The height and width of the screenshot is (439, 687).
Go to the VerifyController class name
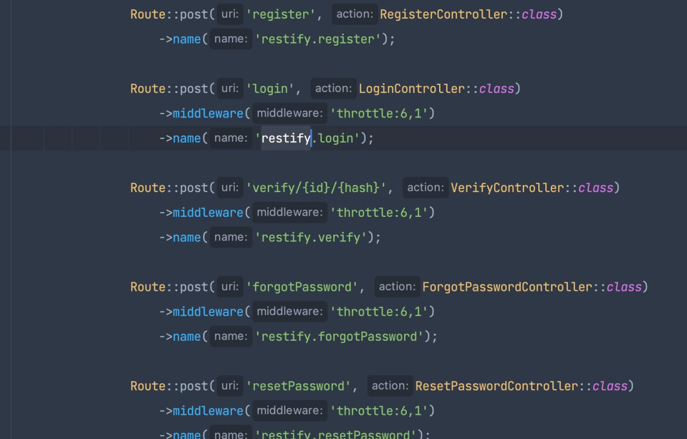pyautogui.click(x=507, y=188)
